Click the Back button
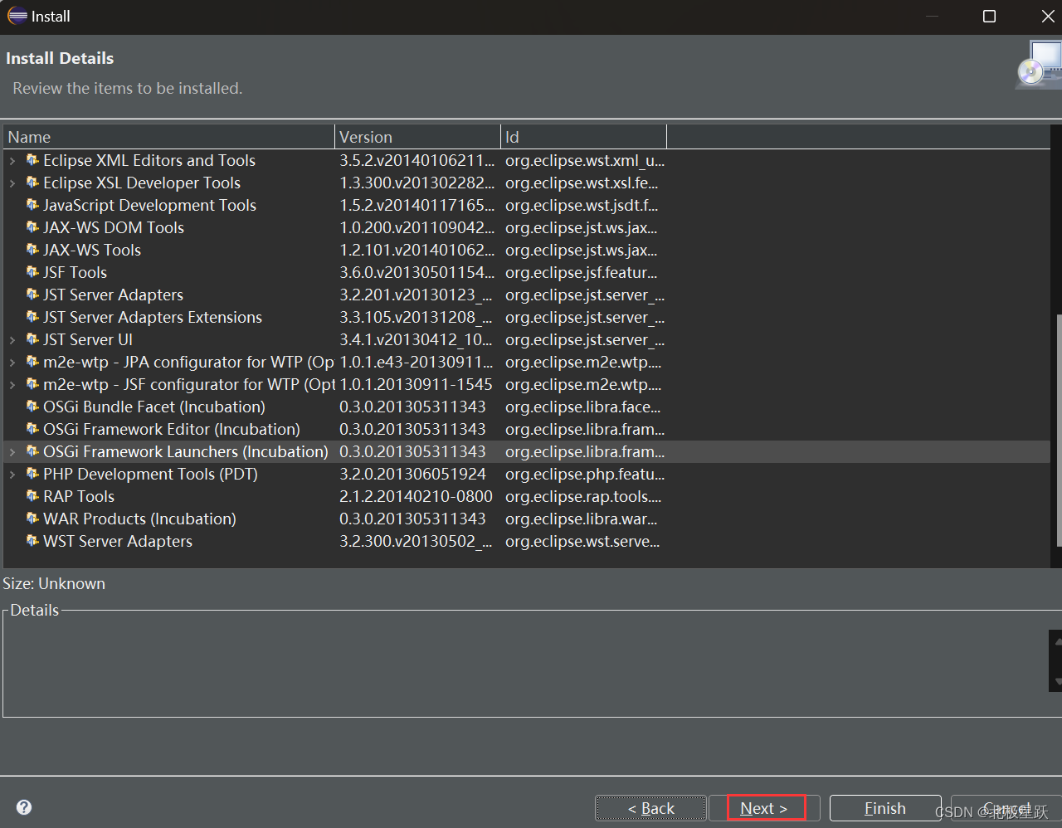Viewport: 1062px width, 828px height. 650,808
